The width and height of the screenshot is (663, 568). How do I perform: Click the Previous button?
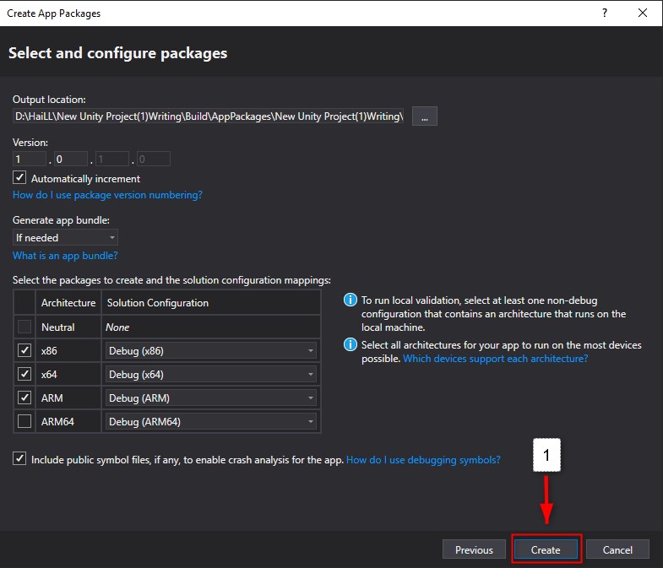[474, 549]
